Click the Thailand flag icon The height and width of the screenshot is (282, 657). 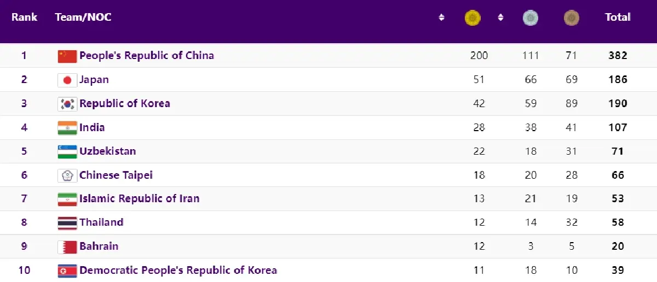tap(67, 222)
